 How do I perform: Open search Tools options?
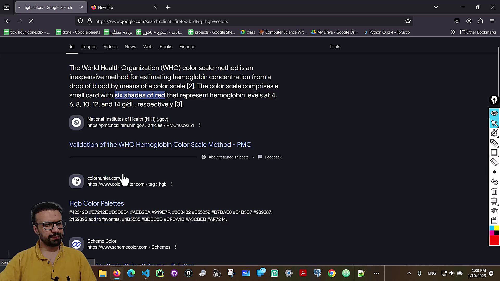335,47
